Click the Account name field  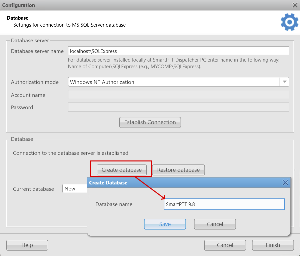coord(179,95)
